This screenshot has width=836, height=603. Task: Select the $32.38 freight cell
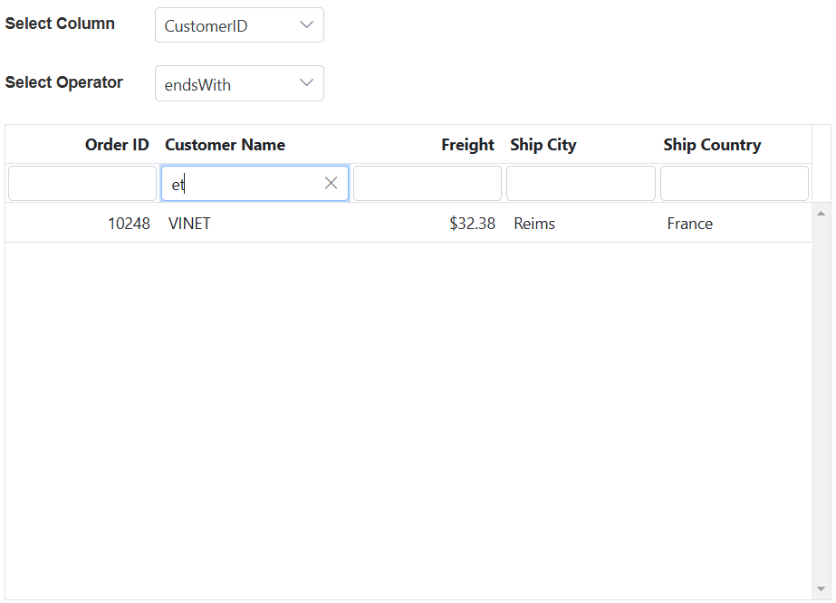tap(472, 224)
